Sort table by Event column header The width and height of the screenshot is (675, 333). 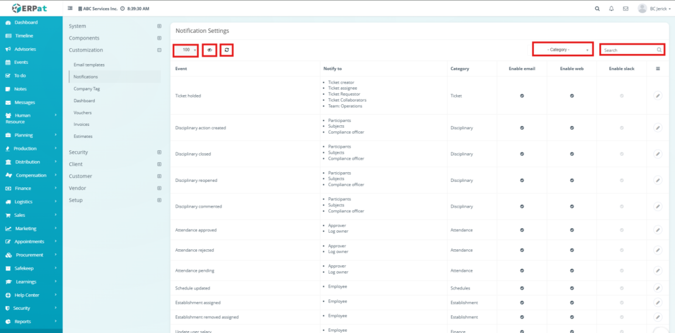tap(181, 69)
